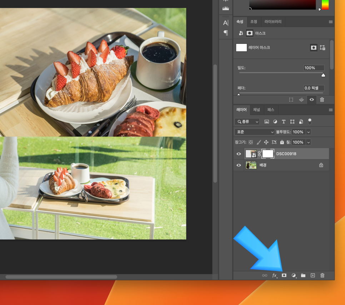
Task: Click the color hue spectrum strip
Action: (x=325, y=5)
